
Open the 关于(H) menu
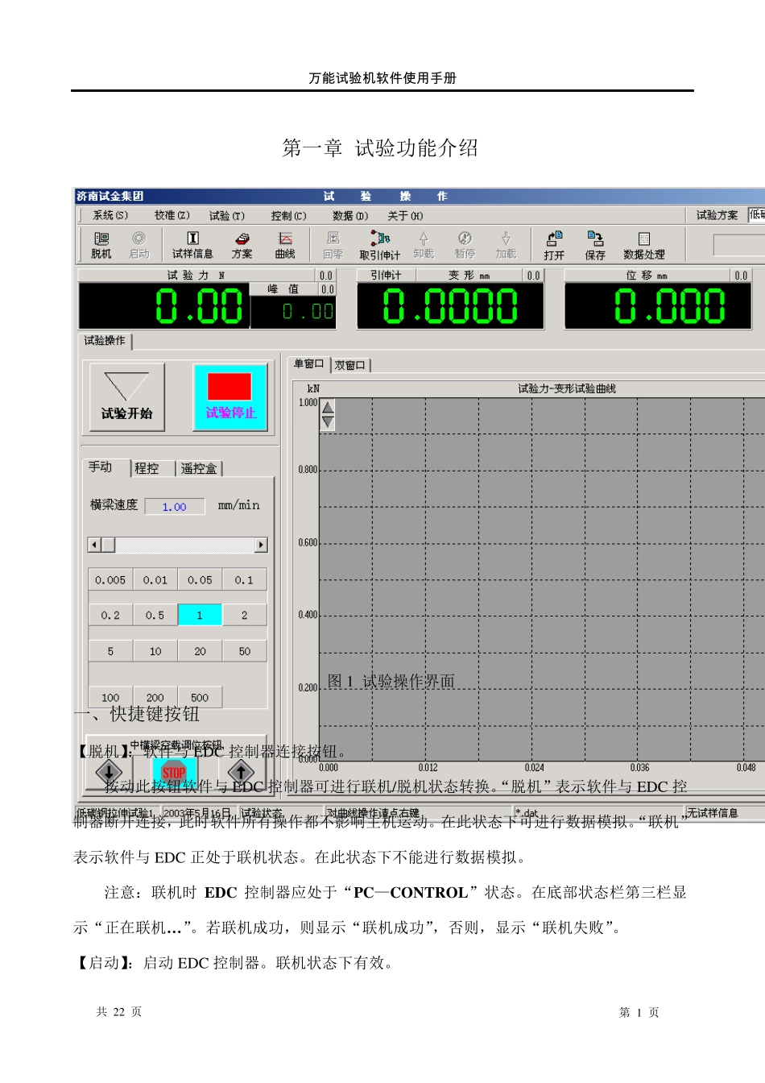tap(405, 215)
